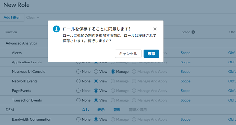This screenshot has width=236, height=125.
Task: Click the Scope column info icon
Action: pos(193,32)
